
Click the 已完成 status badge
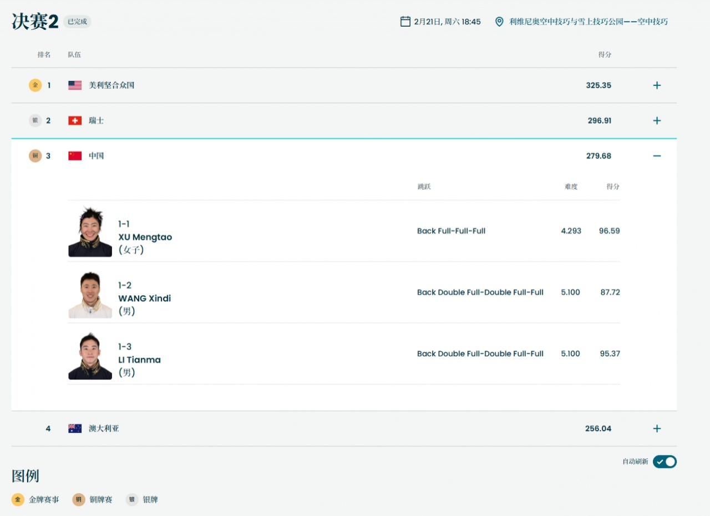coord(77,22)
